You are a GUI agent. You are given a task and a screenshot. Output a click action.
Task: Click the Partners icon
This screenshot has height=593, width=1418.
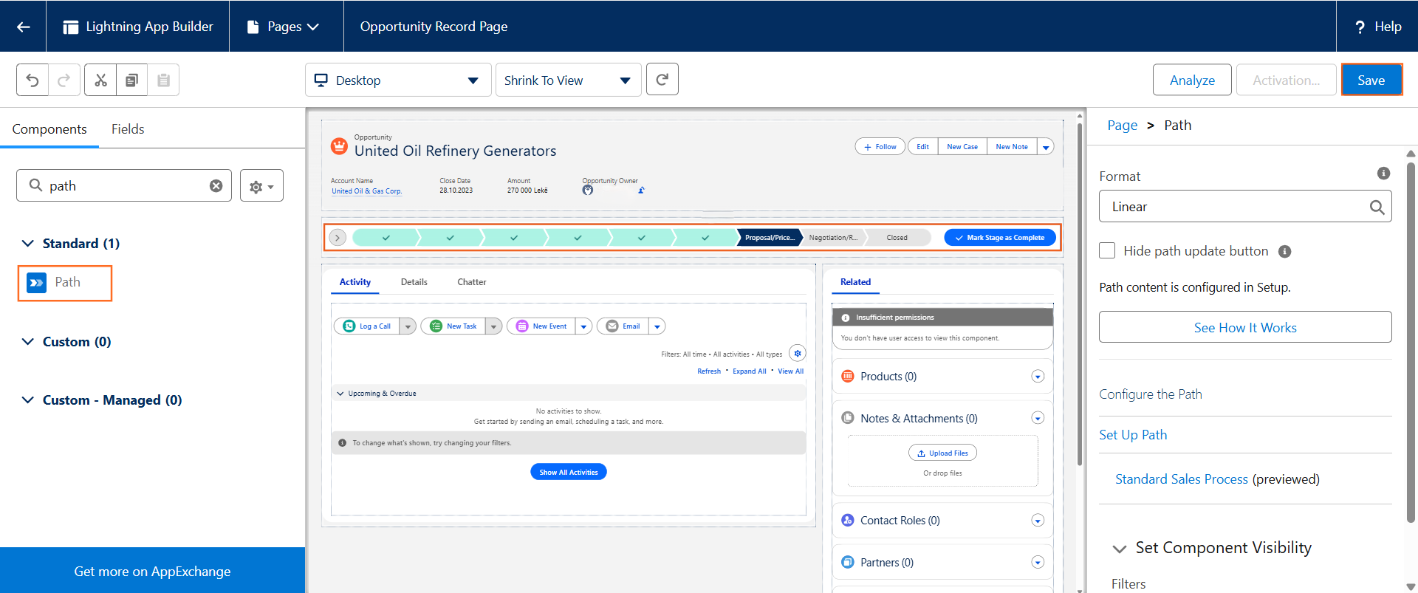[x=848, y=563]
